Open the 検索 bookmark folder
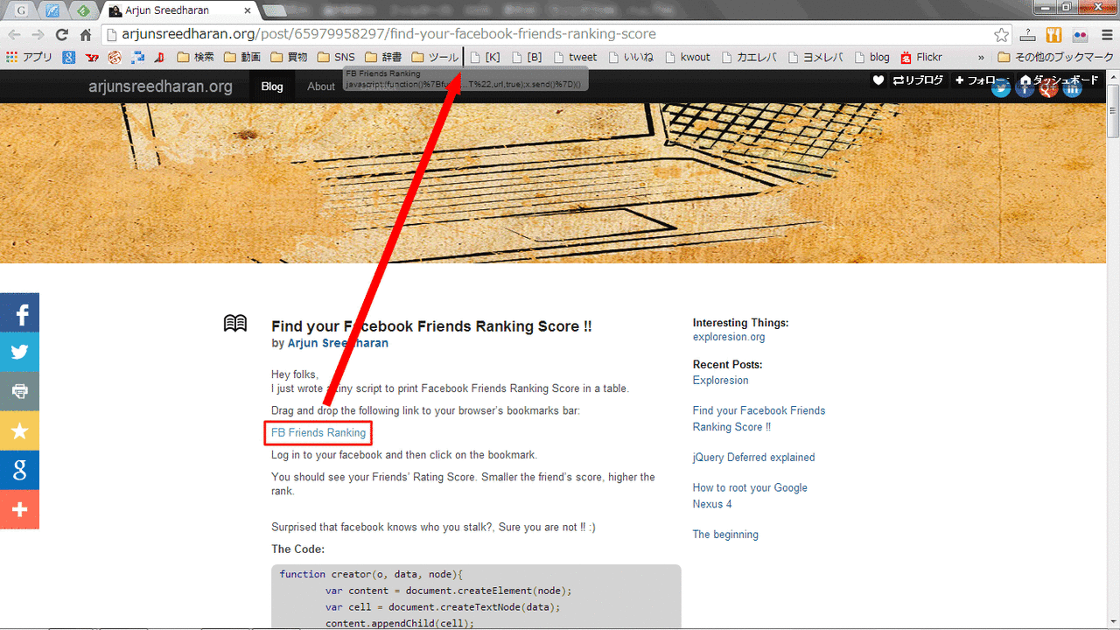 point(195,57)
